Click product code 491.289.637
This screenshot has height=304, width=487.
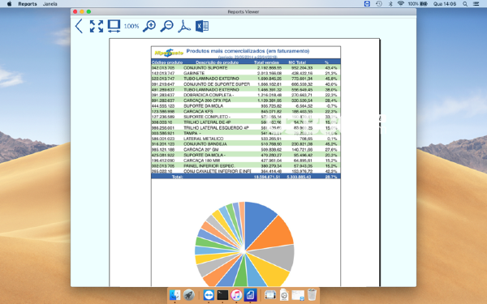tap(163, 89)
